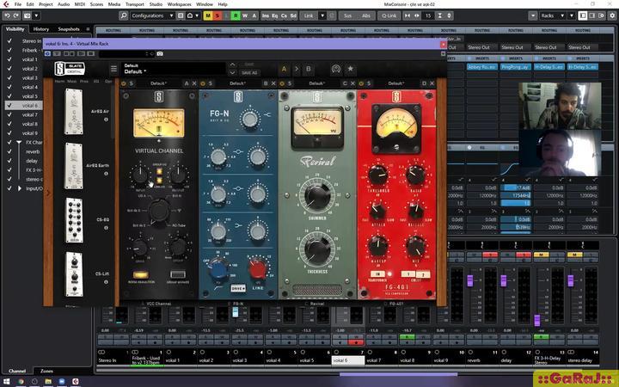This screenshot has width=619, height=387.
Task: Click the Slate Digital logo
Action: coord(70,69)
